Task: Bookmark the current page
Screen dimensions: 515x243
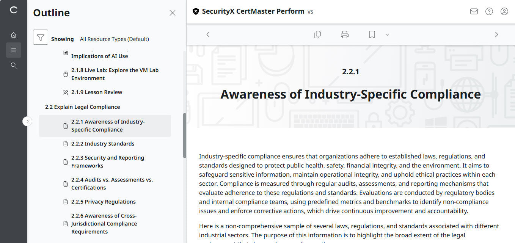Action: click(371, 34)
